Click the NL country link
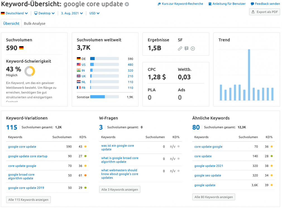This screenshot has height=209, width=282. [84, 82]
